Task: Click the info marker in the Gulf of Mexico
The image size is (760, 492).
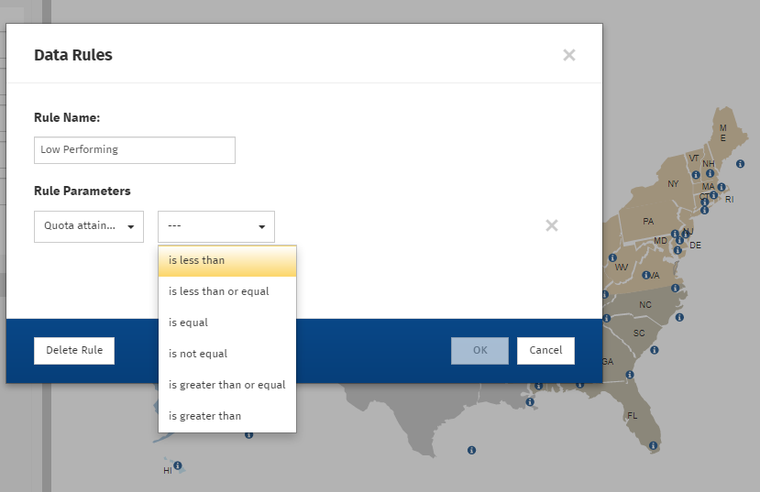Action: coord(471,450)
